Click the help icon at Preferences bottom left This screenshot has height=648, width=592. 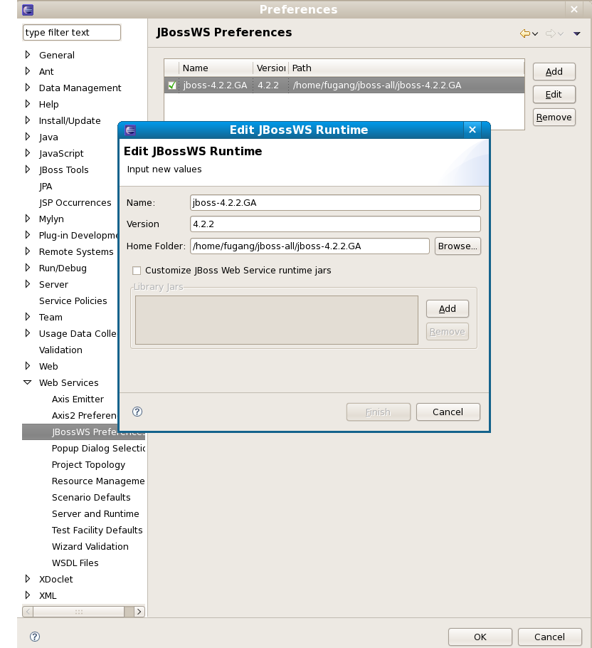pyautogui.click(x=35, y=637)
